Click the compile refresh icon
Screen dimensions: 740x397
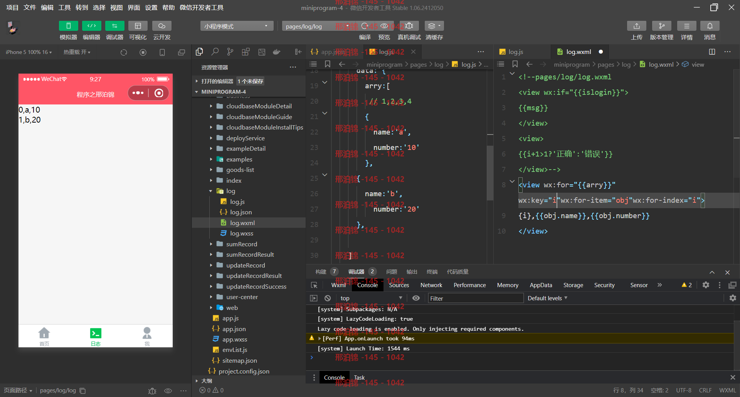pos(365,26)
